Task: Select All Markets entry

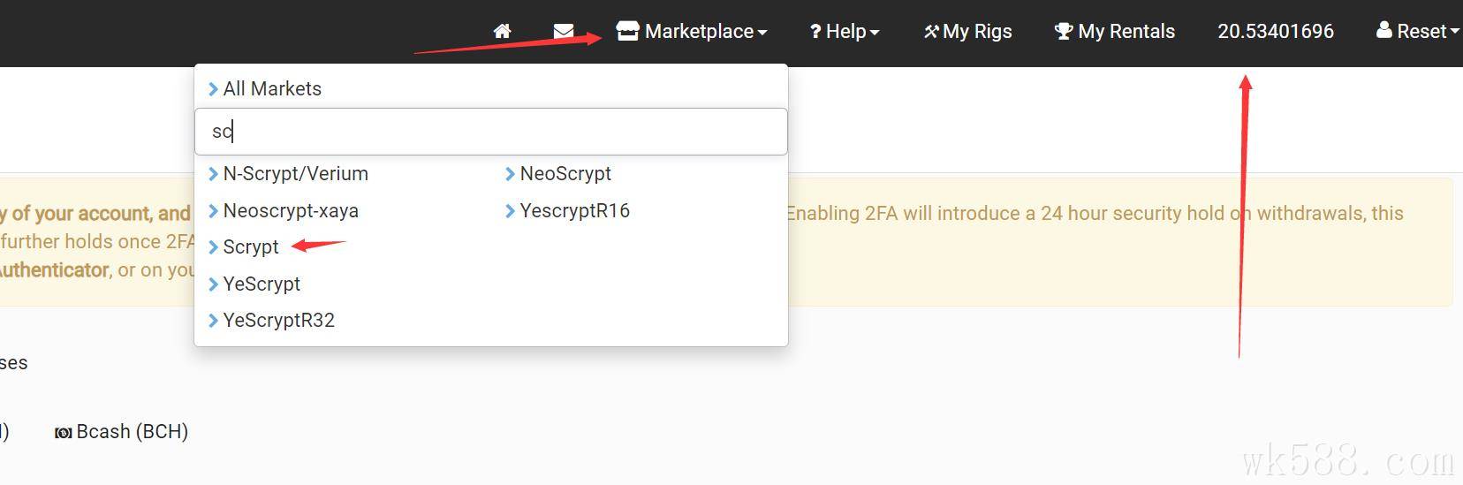Action: (x=272, y=88)
